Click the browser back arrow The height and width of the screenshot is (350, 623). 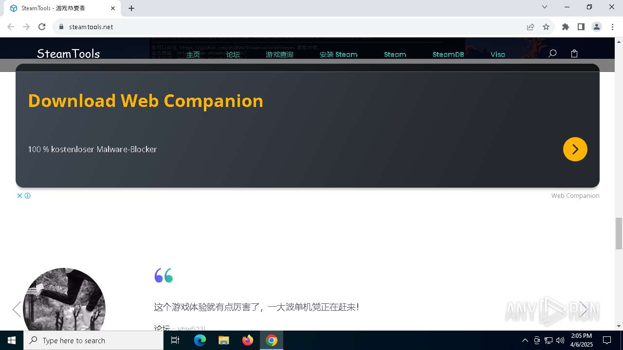point(11,27)
